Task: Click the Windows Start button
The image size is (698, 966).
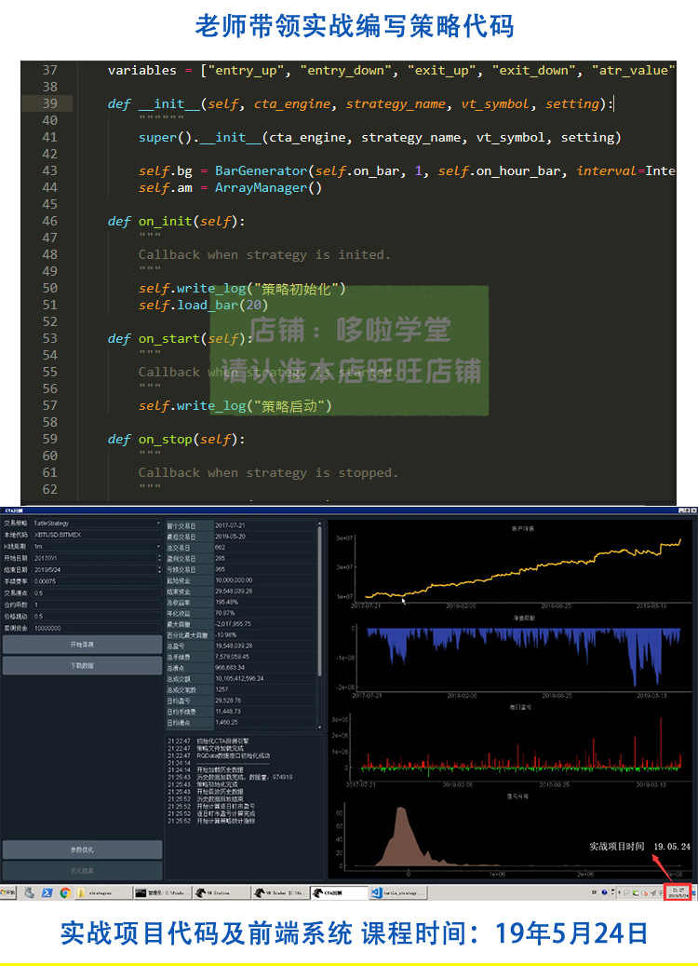Action: coord(8,892)
